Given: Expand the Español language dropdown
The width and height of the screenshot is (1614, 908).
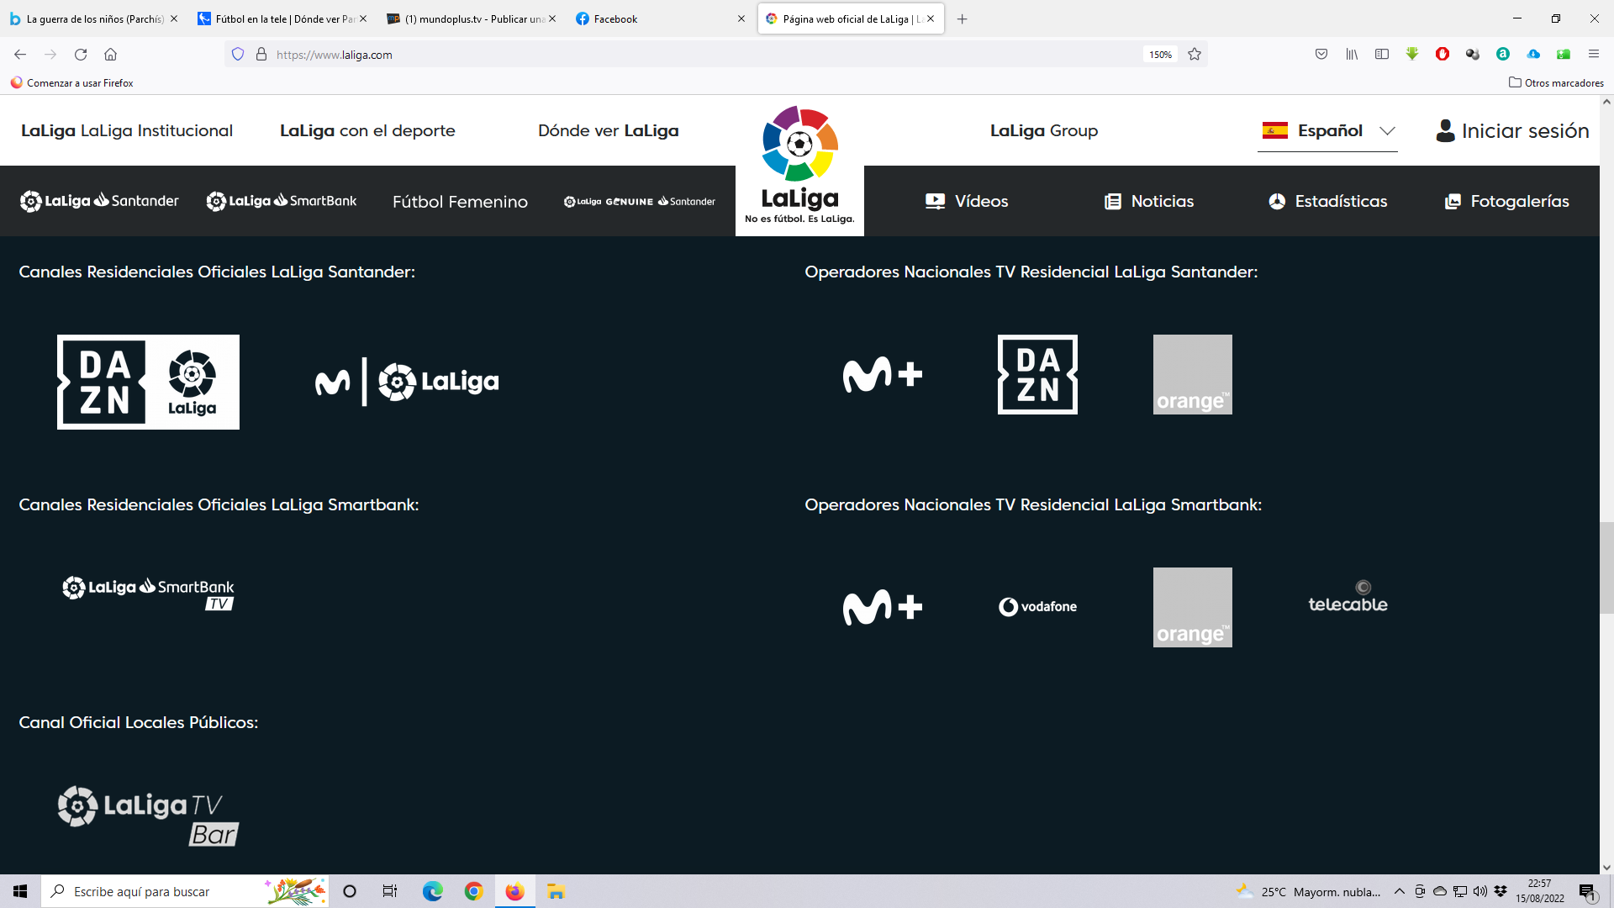Looking at the screenshot, I should tap(1327, 131).
